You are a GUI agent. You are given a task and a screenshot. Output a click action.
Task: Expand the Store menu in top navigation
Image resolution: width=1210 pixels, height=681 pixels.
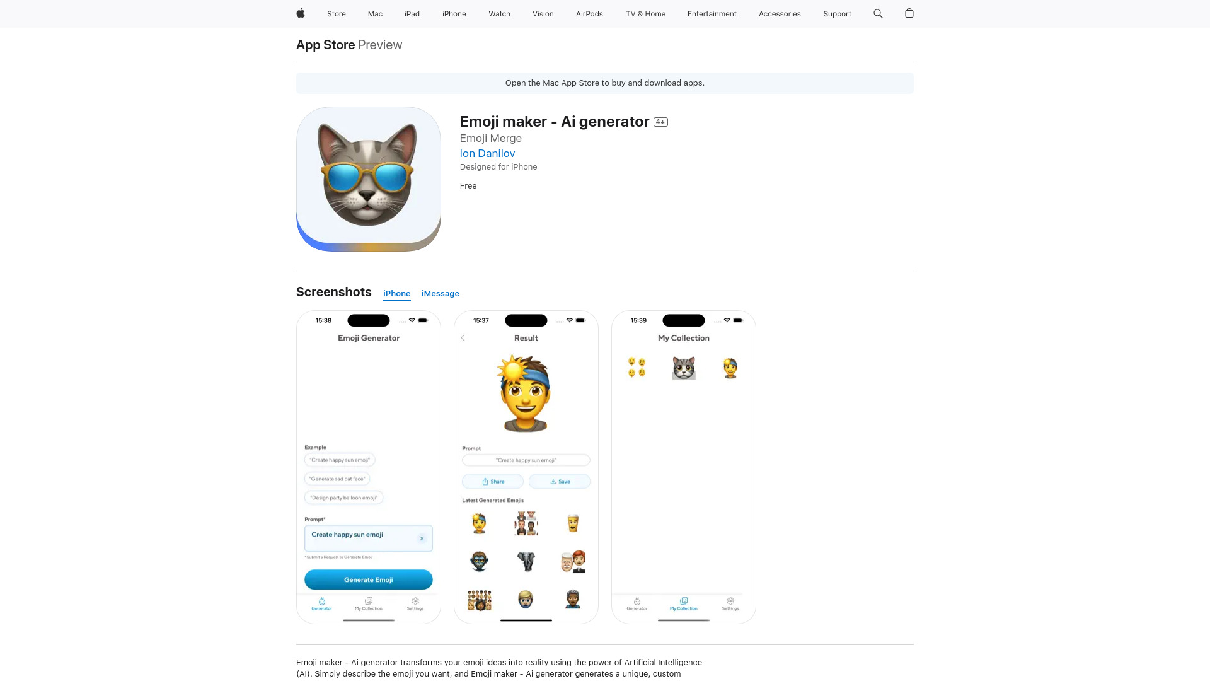(337, 13)
